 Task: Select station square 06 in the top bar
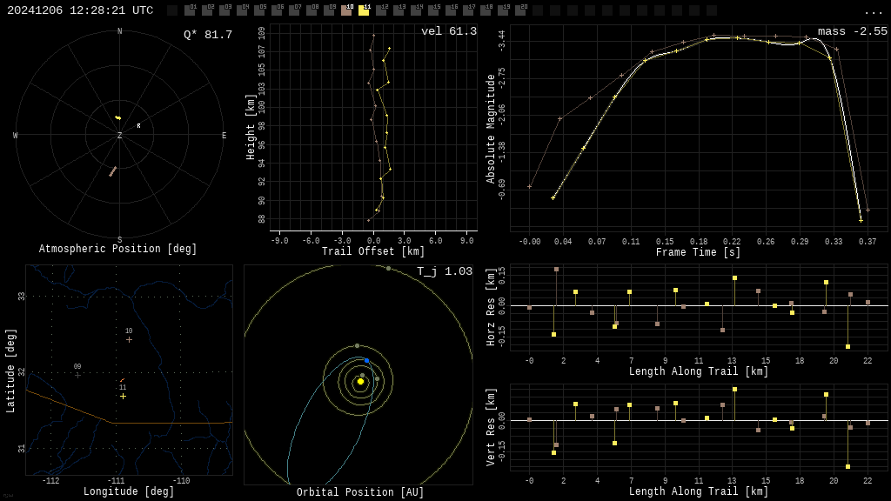pyautogui.click(x=277, y=10)
